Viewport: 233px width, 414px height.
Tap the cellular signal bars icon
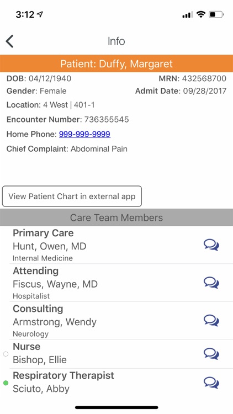[188, 15]
